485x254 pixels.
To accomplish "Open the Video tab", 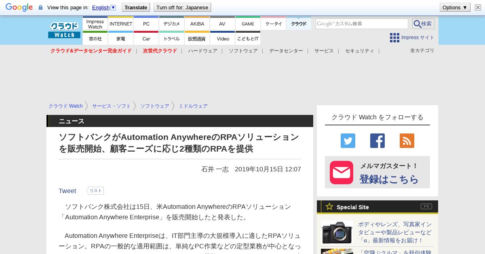I will [222, 38].
